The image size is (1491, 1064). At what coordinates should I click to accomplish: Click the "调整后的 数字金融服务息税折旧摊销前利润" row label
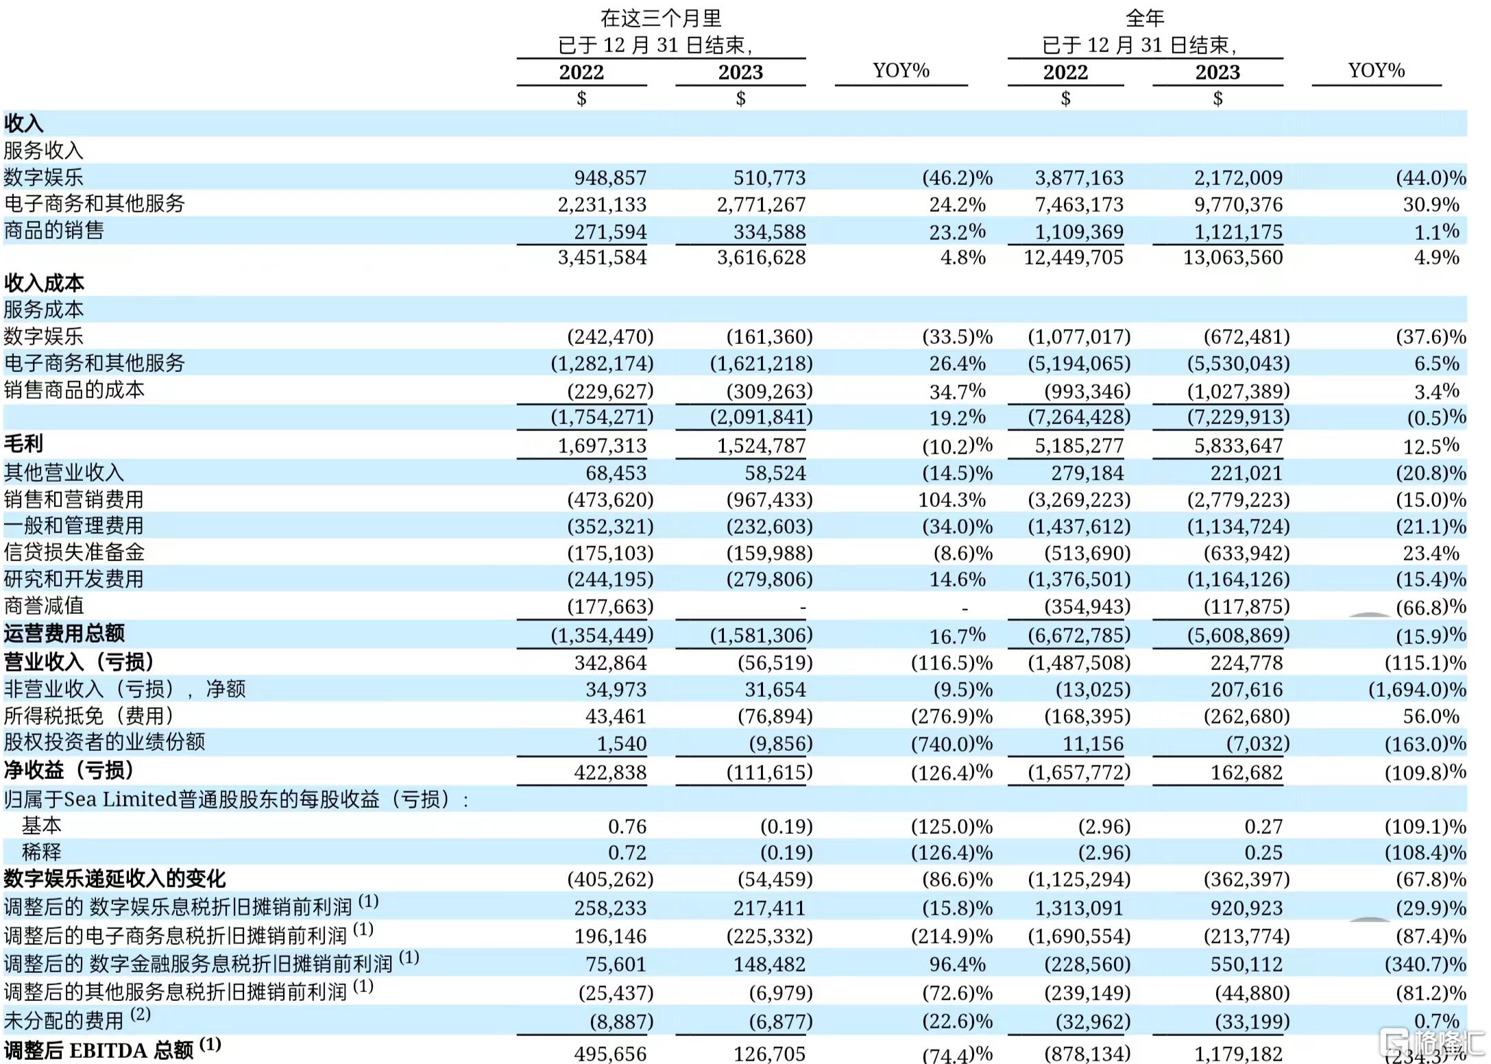click(x=212, y=963)
